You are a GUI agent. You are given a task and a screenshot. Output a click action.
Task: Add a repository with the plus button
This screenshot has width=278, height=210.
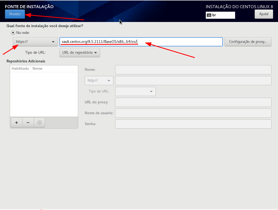click(x=17, y=123)
